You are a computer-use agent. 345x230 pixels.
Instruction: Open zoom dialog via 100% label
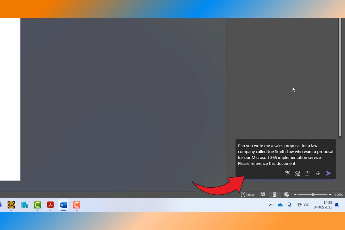(339, 195)
